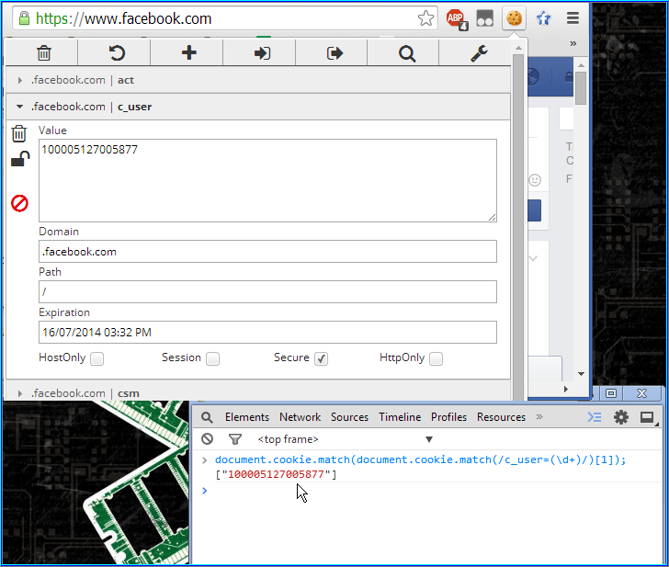Click the console output "100005127005877"
Image resolution: width=669 pixels, height=567 pixels.
(x=276, y=474)
